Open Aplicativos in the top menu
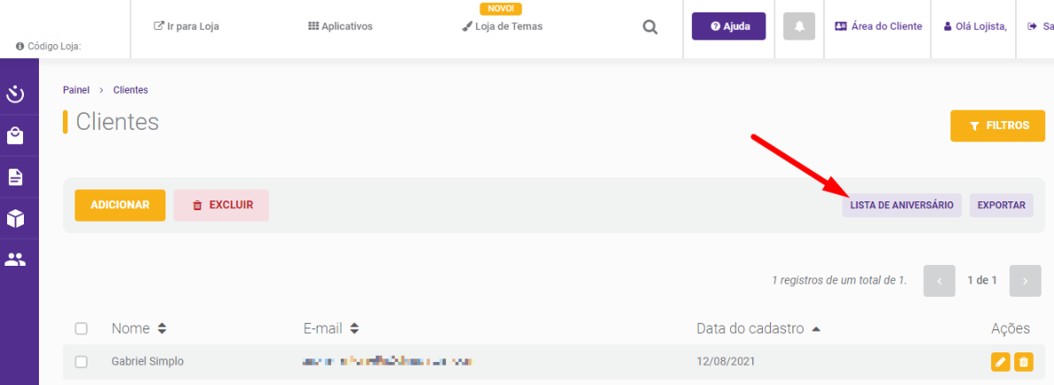The image size is (1054, 385). 340,26
